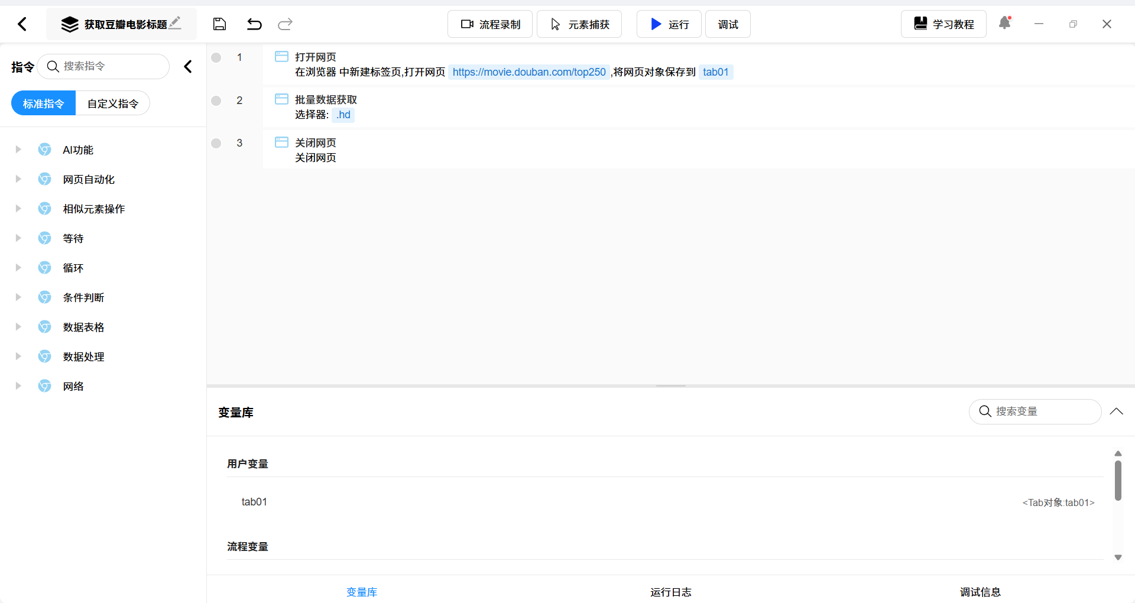Click the save flow icon
1135x603 pixels.
(x=219, y=24)
